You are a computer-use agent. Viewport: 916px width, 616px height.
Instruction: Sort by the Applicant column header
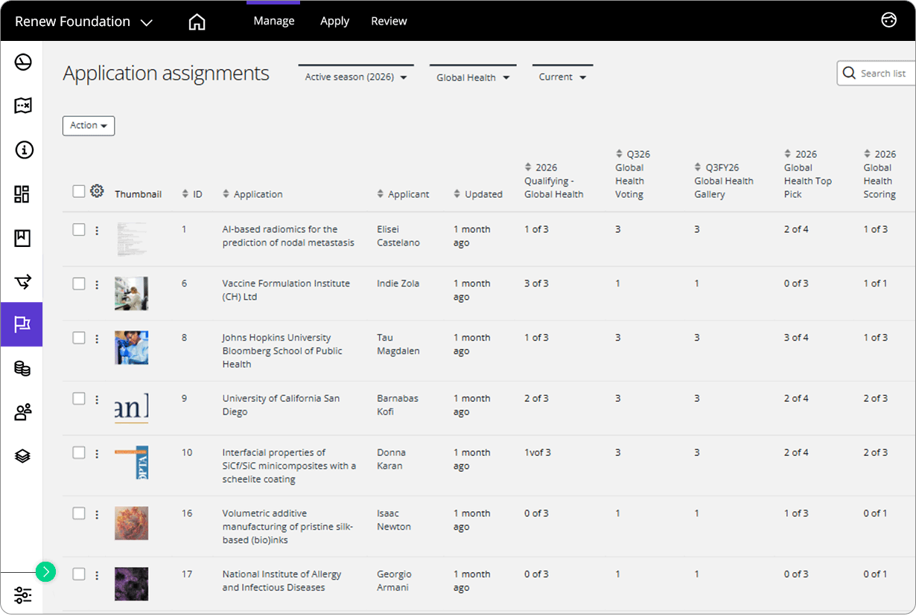coord(403,194)
